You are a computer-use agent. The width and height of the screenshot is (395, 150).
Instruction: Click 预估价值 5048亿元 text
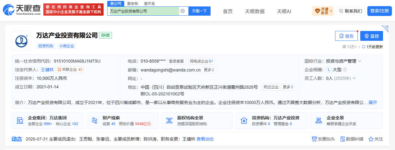pos(135,124)
